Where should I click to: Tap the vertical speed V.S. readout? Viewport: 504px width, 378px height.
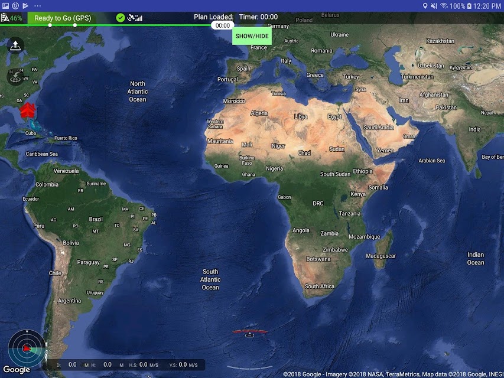184,365
